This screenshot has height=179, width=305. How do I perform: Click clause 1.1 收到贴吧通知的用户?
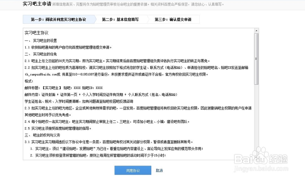[68, 47]
